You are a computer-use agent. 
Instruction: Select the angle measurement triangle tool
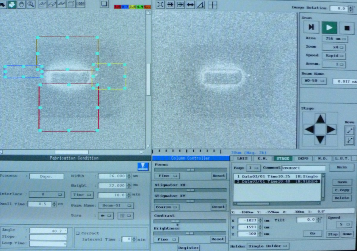point(200,5)
